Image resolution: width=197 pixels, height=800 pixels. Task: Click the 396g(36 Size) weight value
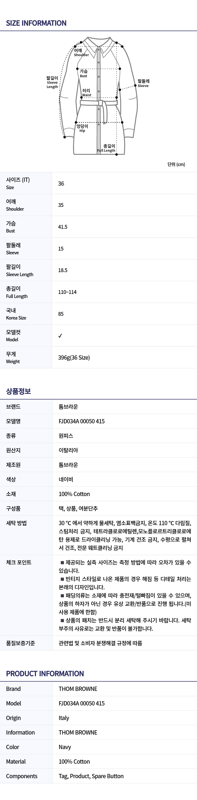point(74,357)
